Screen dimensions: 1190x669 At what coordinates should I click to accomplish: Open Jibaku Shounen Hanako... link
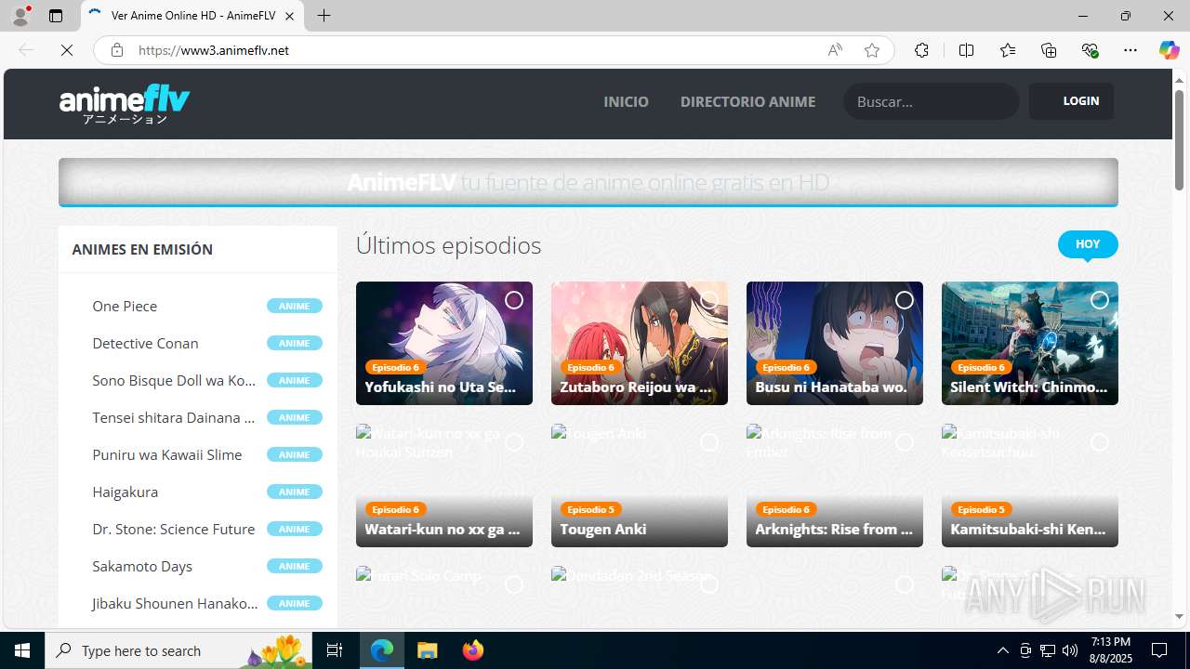click(x=175, y=603)
